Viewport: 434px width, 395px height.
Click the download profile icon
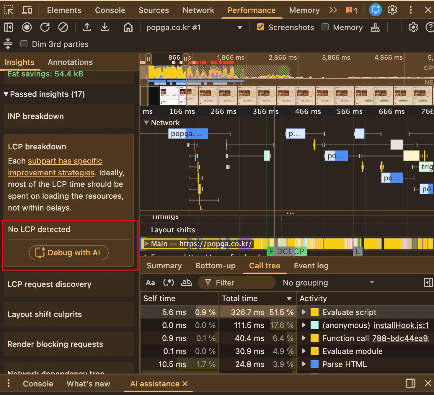click(105, 27)
